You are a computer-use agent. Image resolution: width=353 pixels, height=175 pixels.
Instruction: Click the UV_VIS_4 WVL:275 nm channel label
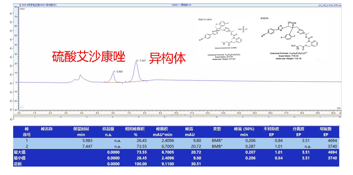[x=329, y=5]
